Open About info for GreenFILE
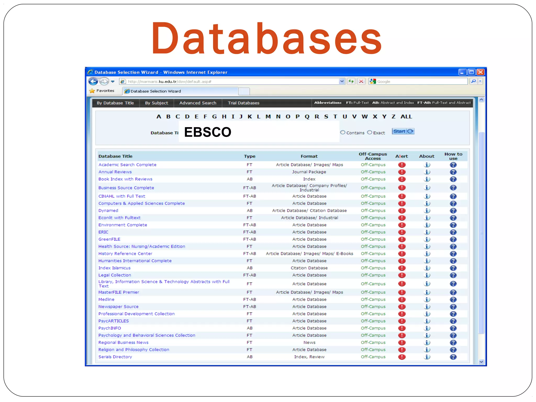536x402 pixels. 427,239
